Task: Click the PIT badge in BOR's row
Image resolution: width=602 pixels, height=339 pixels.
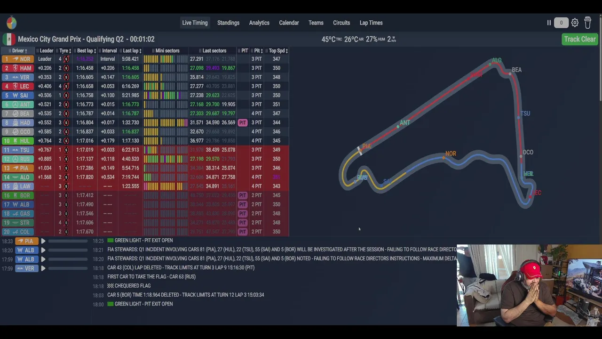Action: coord(242,195)
